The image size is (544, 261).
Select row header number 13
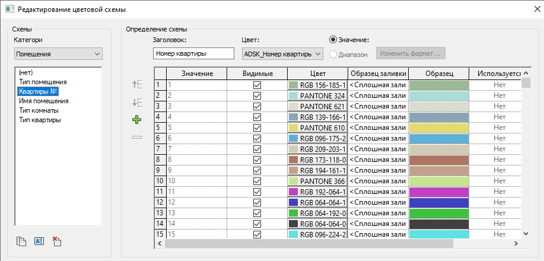(160, 213)
